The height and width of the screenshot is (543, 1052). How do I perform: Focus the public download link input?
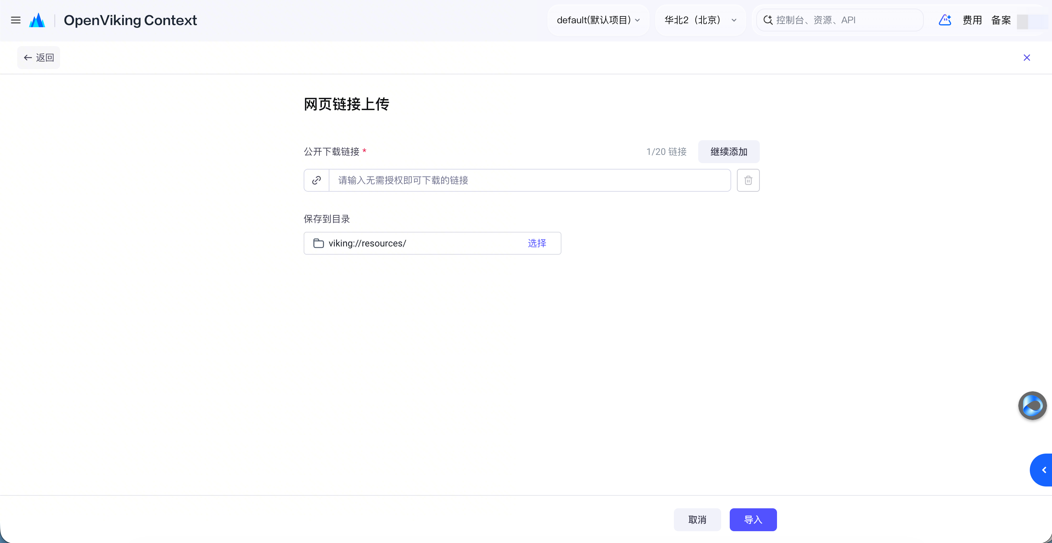click(530, 180)
